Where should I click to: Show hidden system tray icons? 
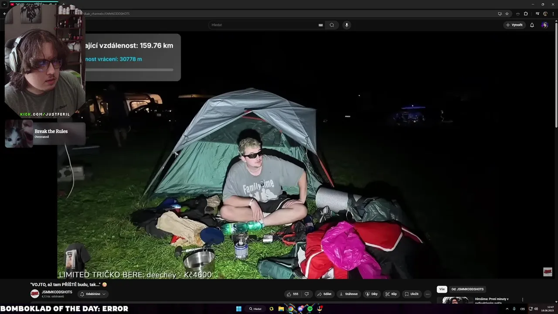[x=507, y=309]
